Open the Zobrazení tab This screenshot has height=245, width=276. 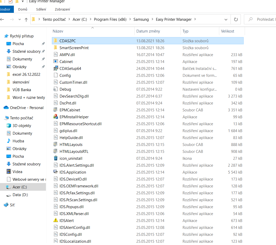(62, 9)
